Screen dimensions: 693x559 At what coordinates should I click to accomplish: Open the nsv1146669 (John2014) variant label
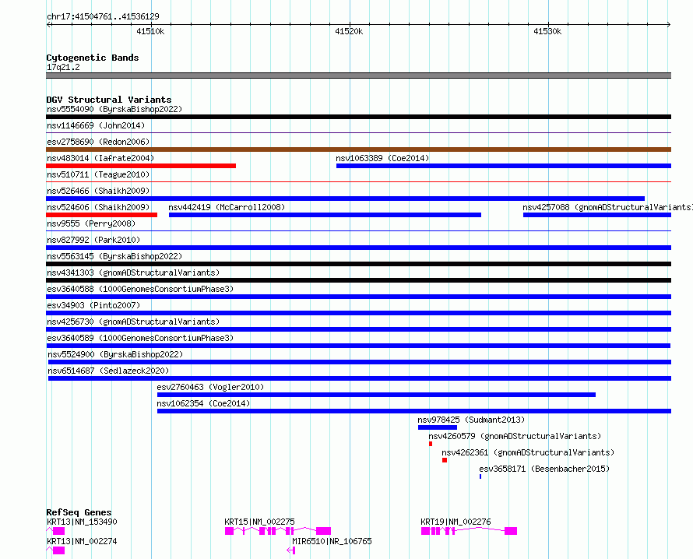(96, 125)
